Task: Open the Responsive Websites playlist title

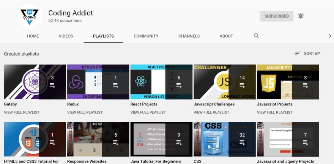Action: pos(87,161)
